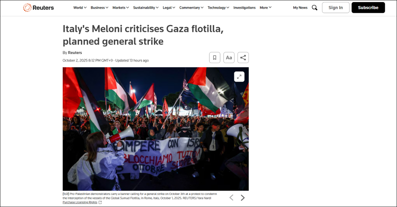Open the search magnifier icon
The height and width of the screenshot is (207, 397).
pyautogui.click(x=315, y=8)
